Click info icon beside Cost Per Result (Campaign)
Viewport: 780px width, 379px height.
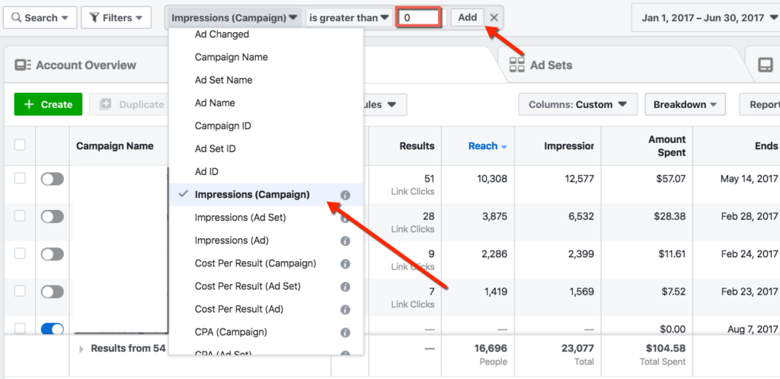(x=345, y=263)
